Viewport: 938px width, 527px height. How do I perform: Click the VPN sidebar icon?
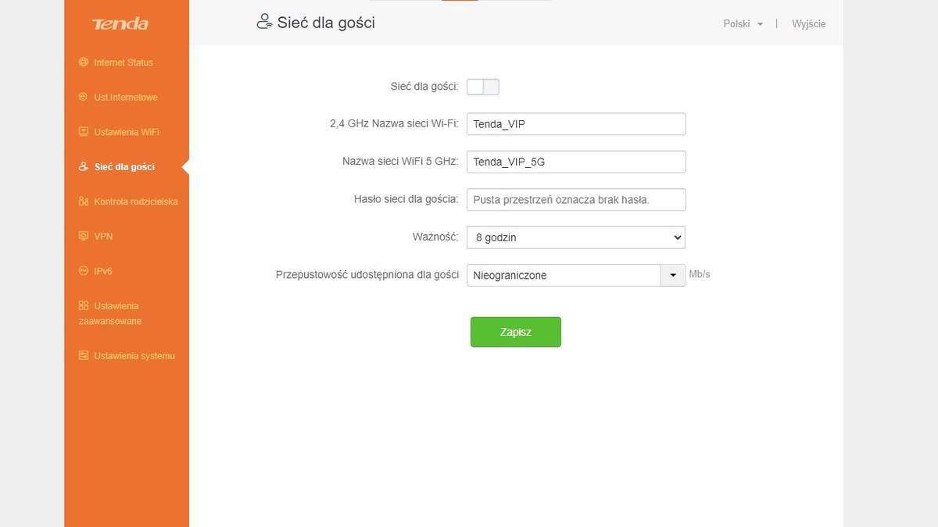tap(84, 236)
